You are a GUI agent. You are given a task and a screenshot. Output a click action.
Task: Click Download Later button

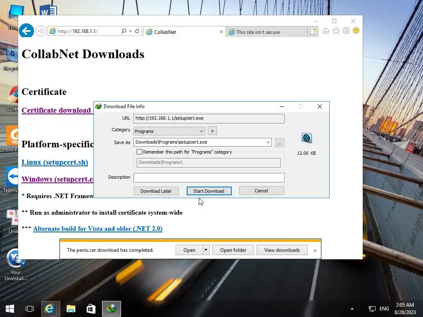coord(156,191)
